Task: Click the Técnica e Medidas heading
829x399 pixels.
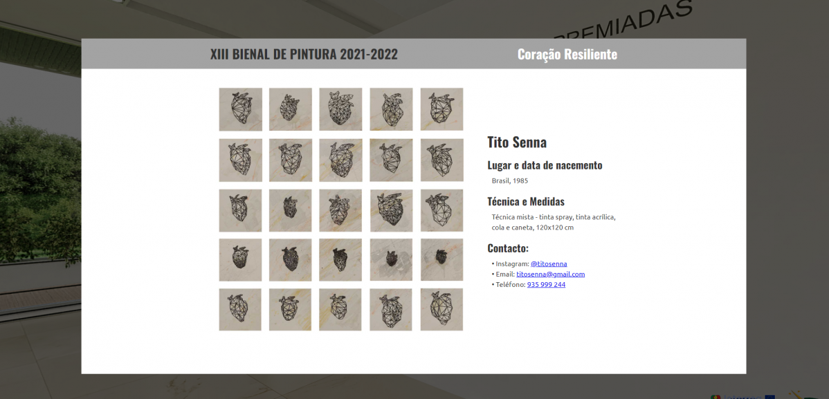Action: click(x=525, y=202)
